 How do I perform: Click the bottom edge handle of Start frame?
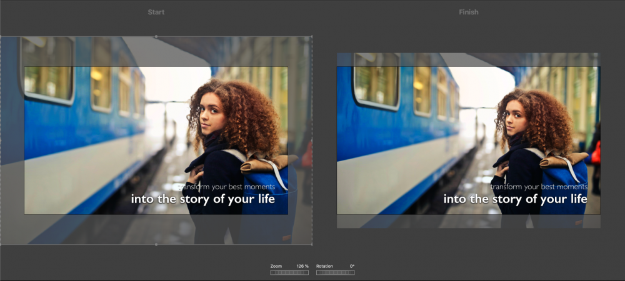point(156,244)
